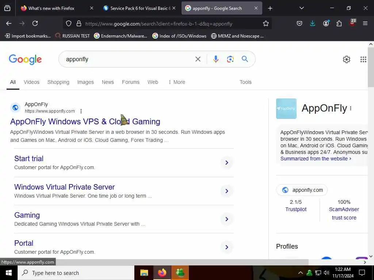Clear the Google search box

click(x=198, y=59)
